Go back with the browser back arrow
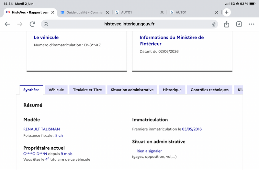The image size is (259, 170). click(7, 24)
